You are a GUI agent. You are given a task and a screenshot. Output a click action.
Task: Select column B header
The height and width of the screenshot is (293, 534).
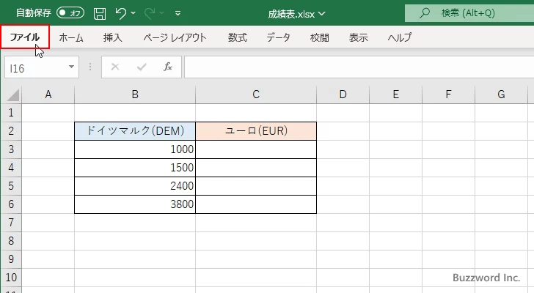tap(135, 94)
